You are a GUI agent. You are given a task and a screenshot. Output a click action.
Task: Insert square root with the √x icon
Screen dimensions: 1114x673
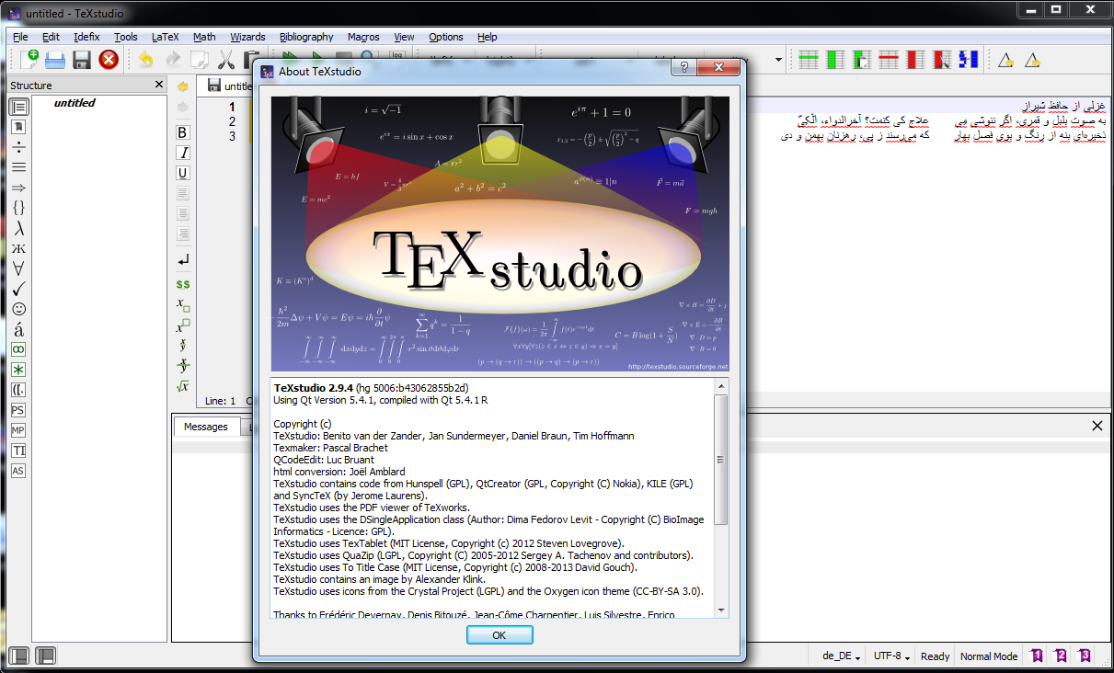pyautogui.click(x=183, y=386)
